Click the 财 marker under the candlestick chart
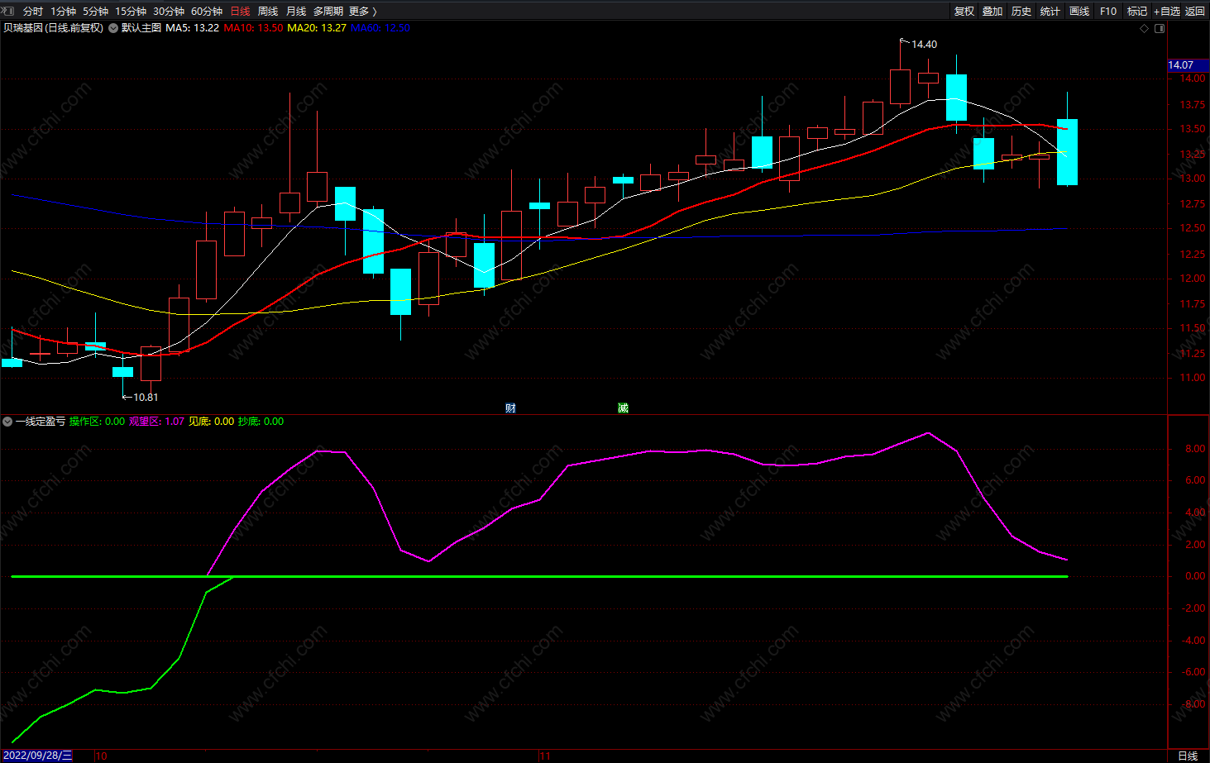This screenshot has width=1210, height=763. [510, 408]
